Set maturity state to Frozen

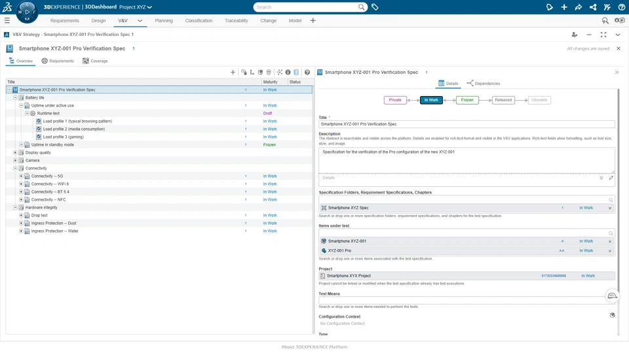point(467,100)
